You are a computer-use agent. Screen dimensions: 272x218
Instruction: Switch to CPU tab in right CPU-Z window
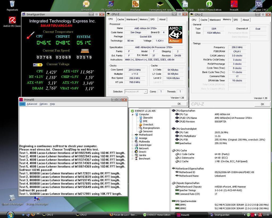point(194,20)
